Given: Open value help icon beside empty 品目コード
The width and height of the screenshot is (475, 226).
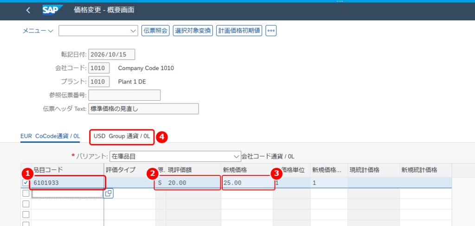Looking at the screenshot, I should (x=109, y=193).
